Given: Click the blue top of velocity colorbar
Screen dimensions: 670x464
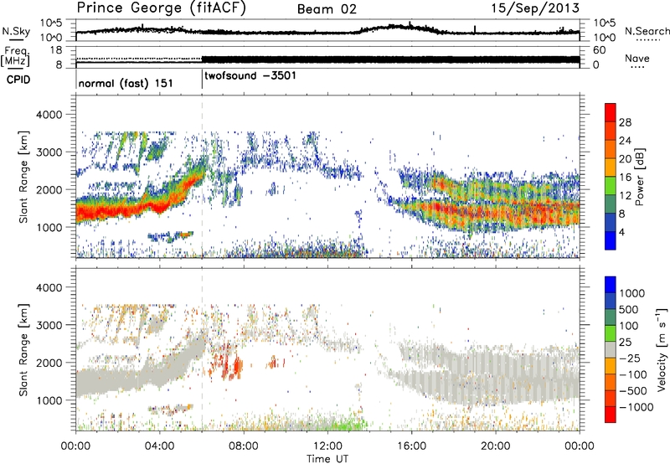Looking at the screenshot, I should coord(611,285).
